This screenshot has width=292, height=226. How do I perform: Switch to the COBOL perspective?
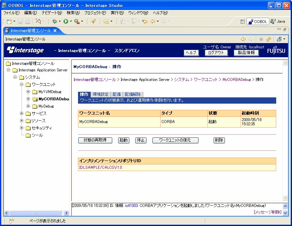click(x=258, y=22)
